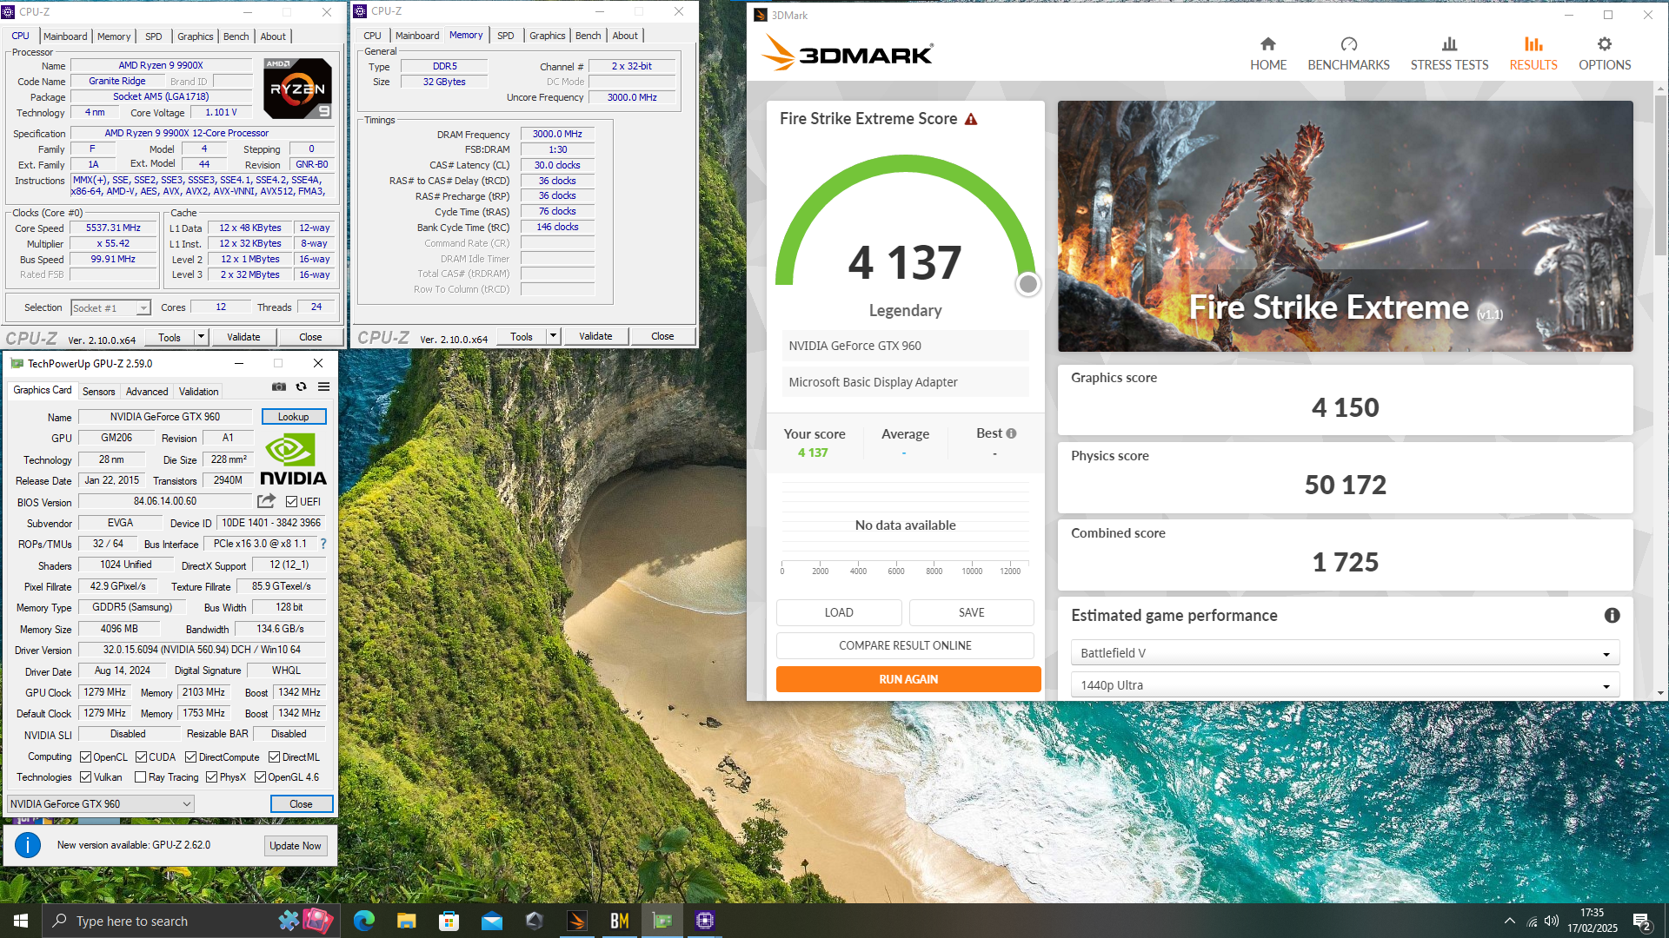Open Graphics tab in Memory CPU-Z window
The height and width of the screenshot is (938, 1669).
548,36
